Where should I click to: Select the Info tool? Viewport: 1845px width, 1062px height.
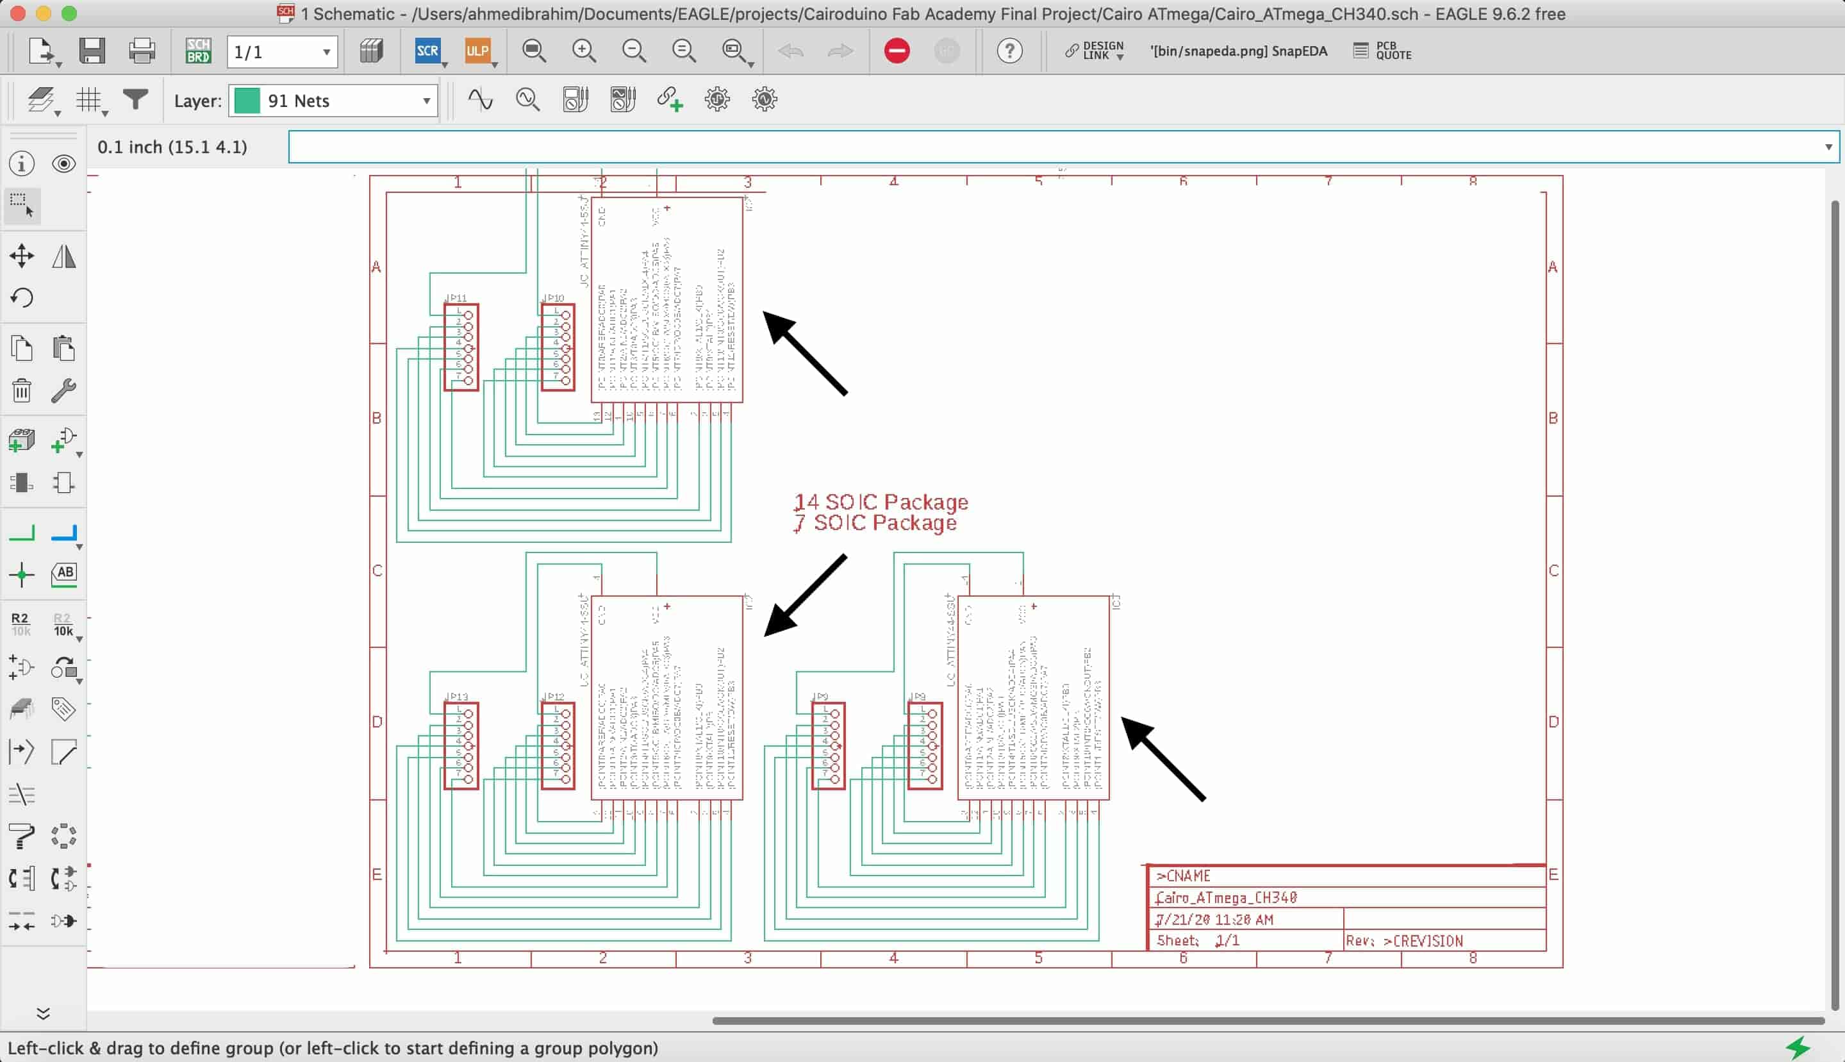pos(22,163)
